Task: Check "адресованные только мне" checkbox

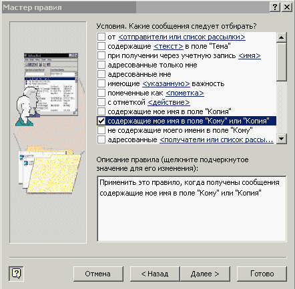Action: tap(101, 65)
